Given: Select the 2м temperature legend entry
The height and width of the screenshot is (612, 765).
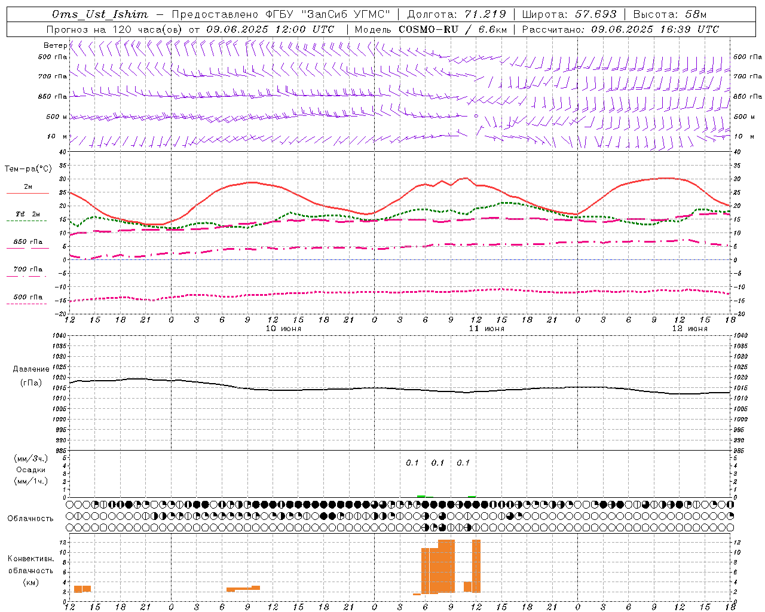Looking at the screenshot, I should [x=28, y=187].
